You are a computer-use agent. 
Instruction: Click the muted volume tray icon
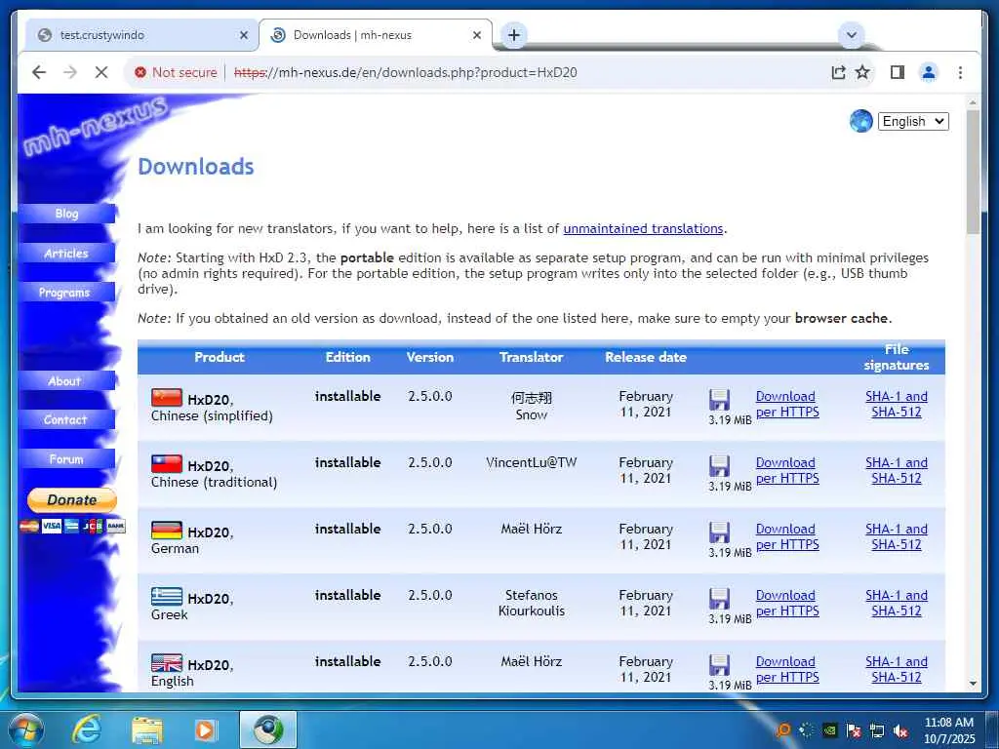pos(900,730)
